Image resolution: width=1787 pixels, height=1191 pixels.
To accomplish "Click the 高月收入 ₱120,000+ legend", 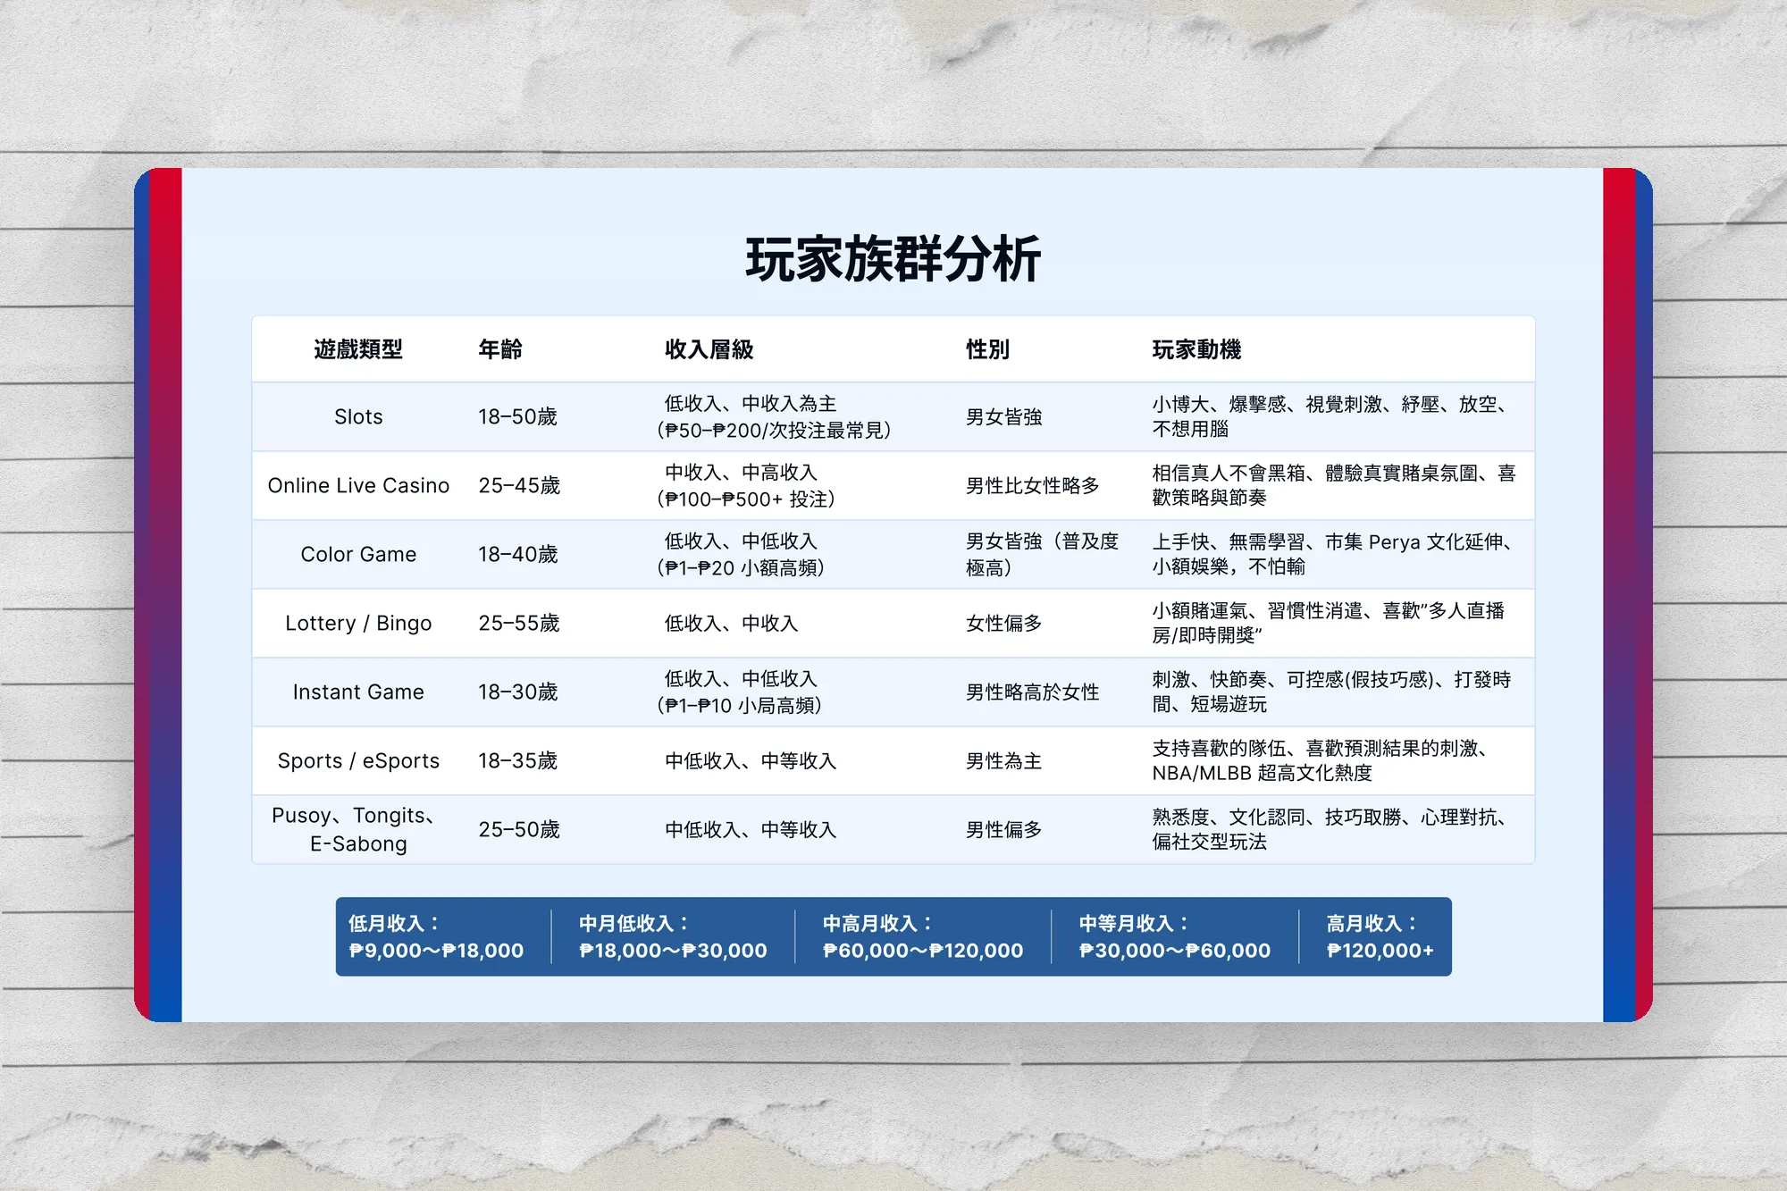I will pyautogui.click(x=1380, y=937).
